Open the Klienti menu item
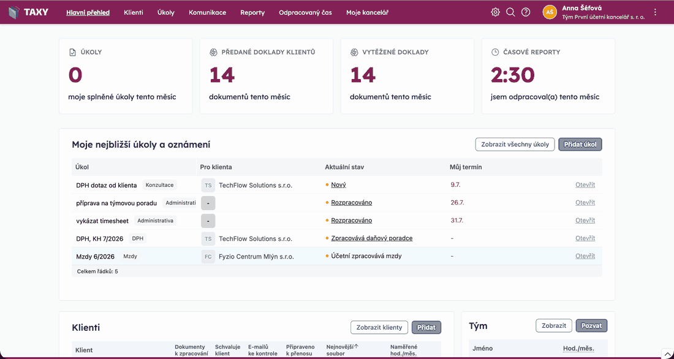This screenshot has height=359, width=674. (x=133, y=12)
